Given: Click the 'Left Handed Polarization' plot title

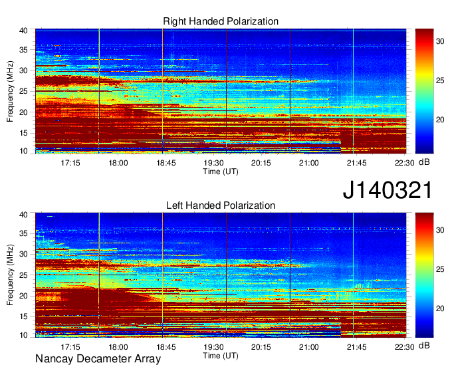Looking at the screenshot, I should [221, 205].
